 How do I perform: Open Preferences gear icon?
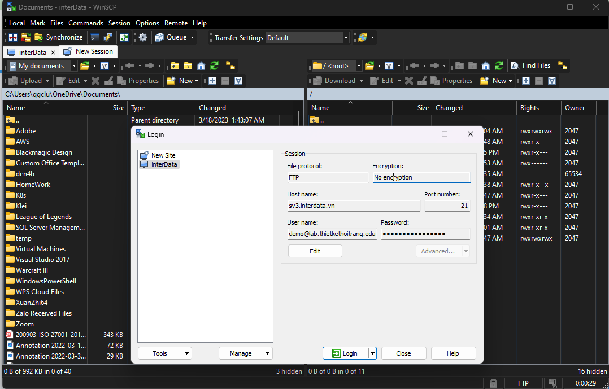point(143,37)
